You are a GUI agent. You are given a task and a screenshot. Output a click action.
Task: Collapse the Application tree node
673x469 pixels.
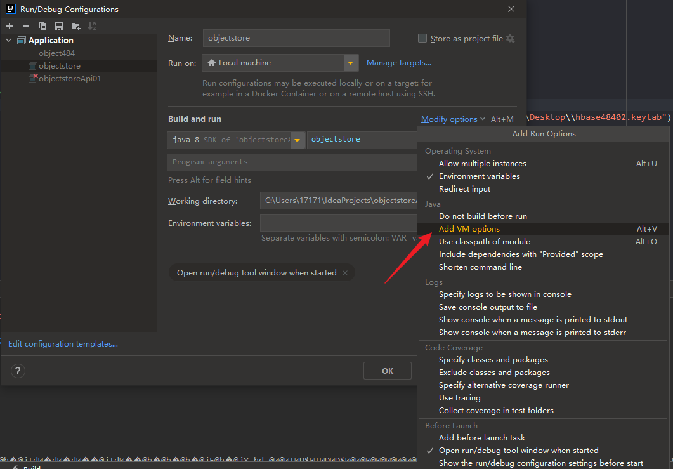pyautogui.click(x=9, y=41)
